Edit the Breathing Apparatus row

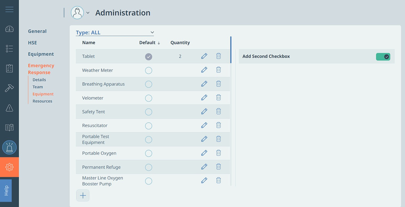click(204, 84)
